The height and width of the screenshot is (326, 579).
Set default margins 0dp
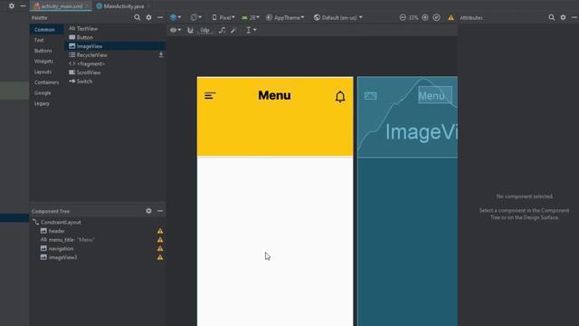[x=205, y=30]
